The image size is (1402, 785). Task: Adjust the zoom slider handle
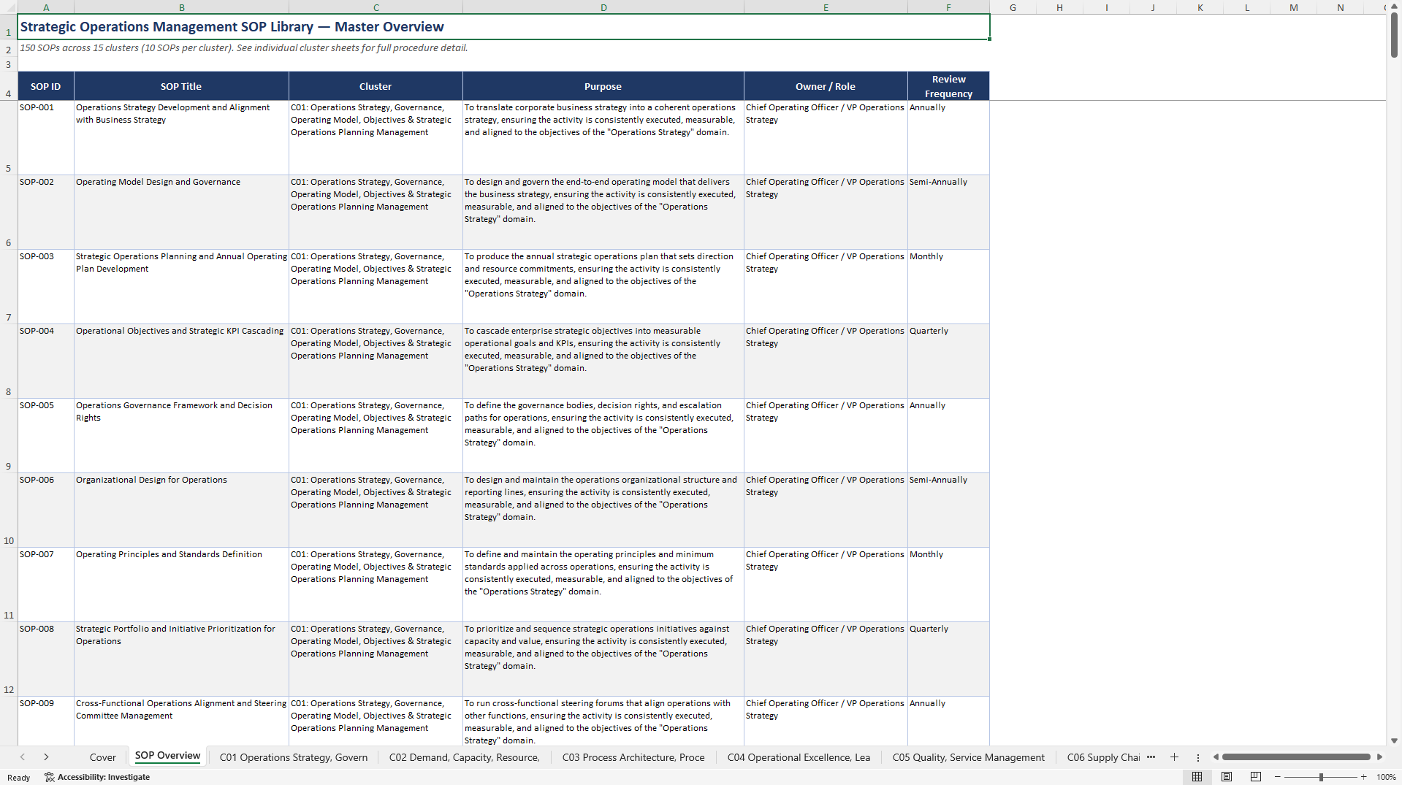[x=1321, y=777]
